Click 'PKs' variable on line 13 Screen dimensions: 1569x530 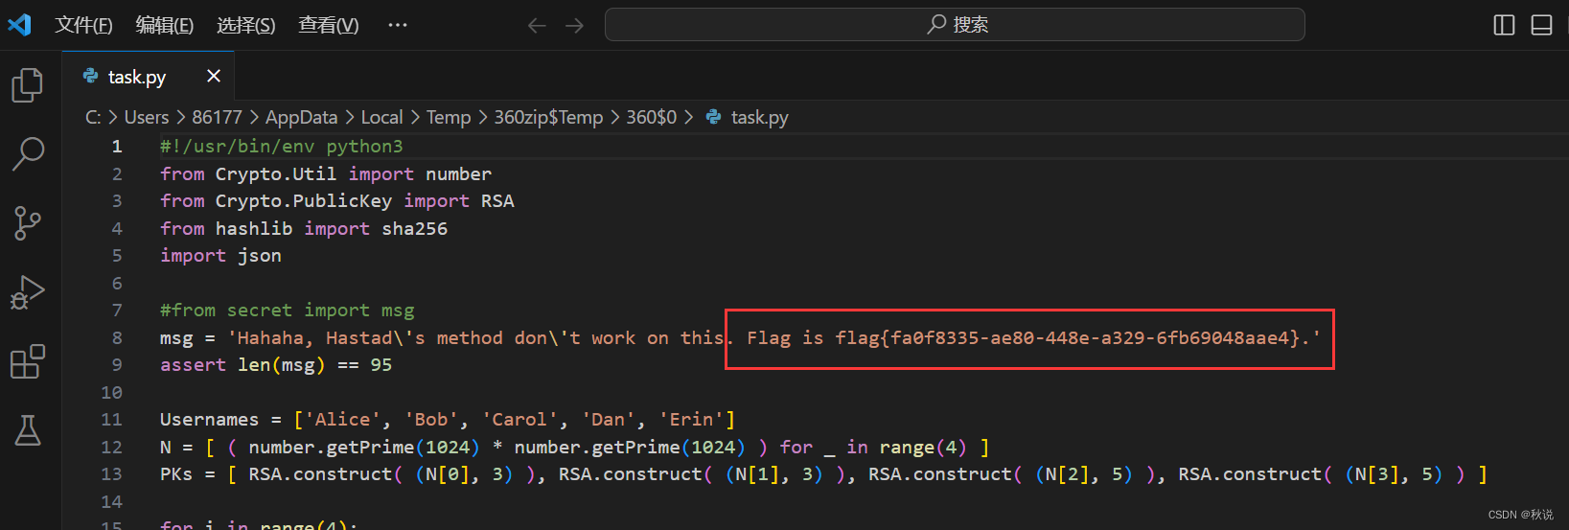(176, 474)
